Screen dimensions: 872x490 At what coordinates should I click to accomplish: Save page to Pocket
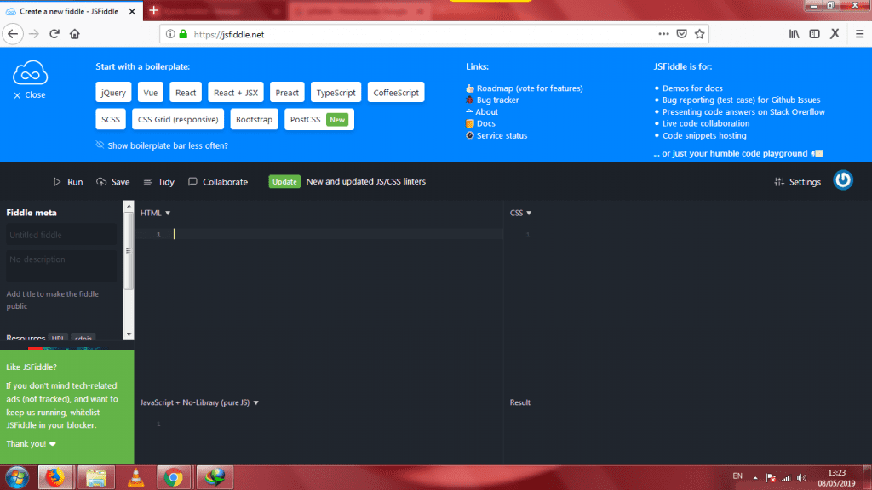(682, 34)
